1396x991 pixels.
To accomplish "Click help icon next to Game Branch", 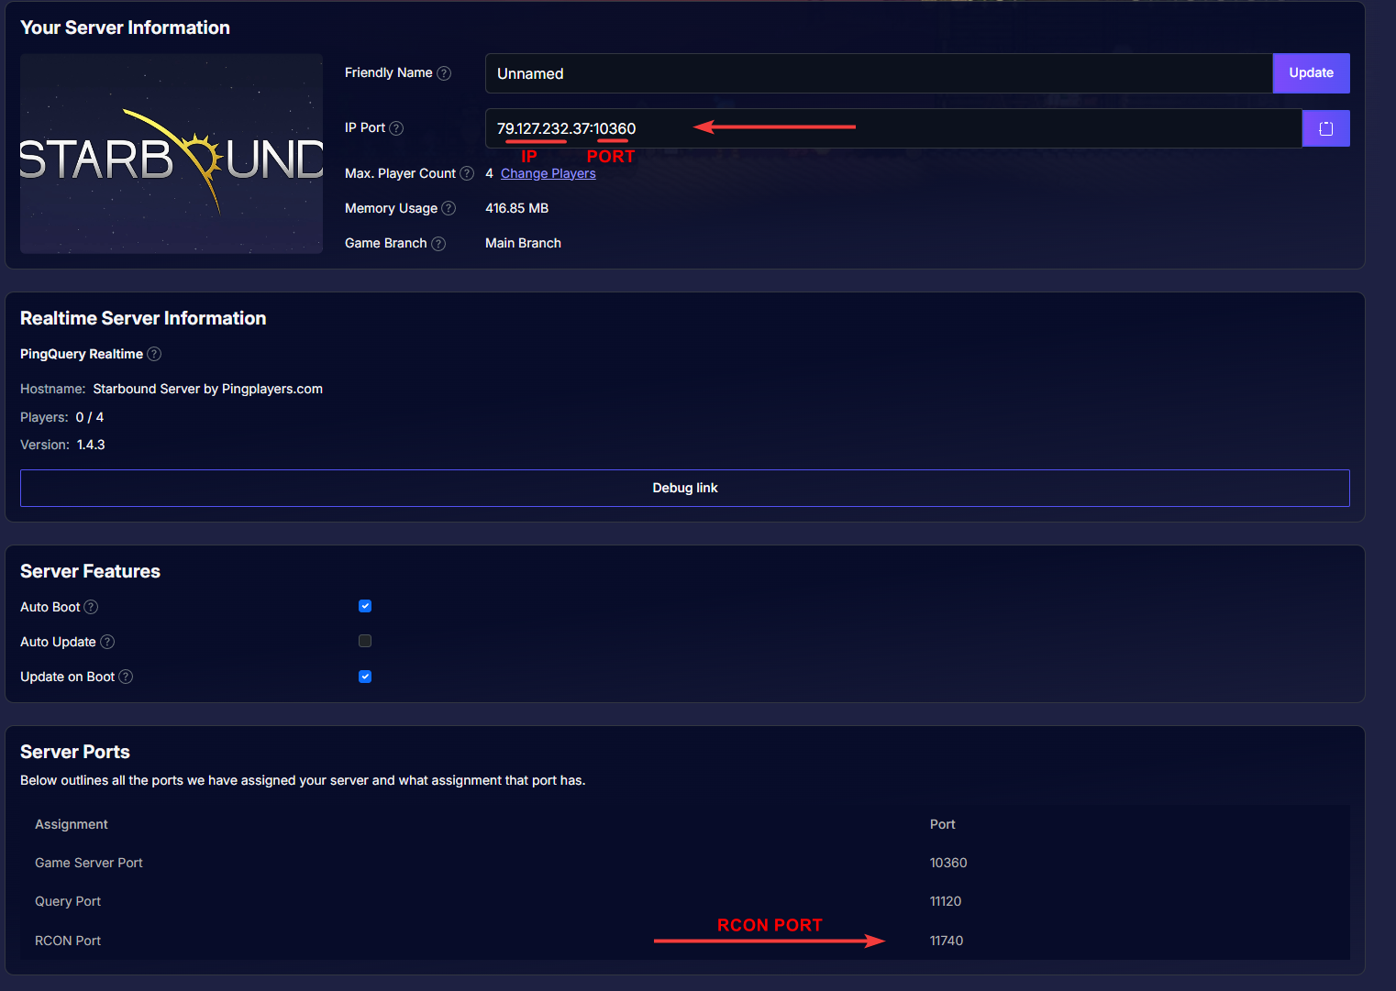I will point(438,244).
